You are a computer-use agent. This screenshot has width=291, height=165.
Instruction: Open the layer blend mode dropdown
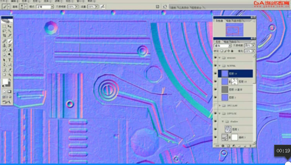(222, 46)
